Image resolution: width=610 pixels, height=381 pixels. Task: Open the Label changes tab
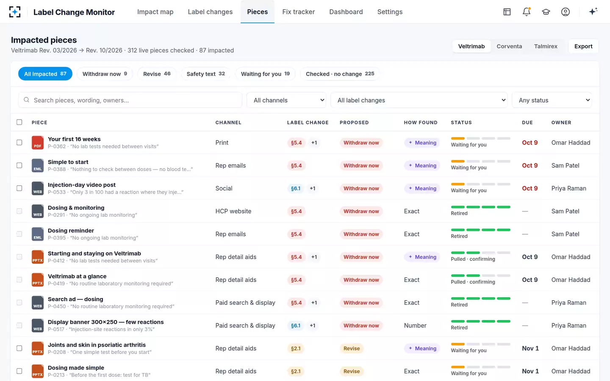(x=210, y=12)
